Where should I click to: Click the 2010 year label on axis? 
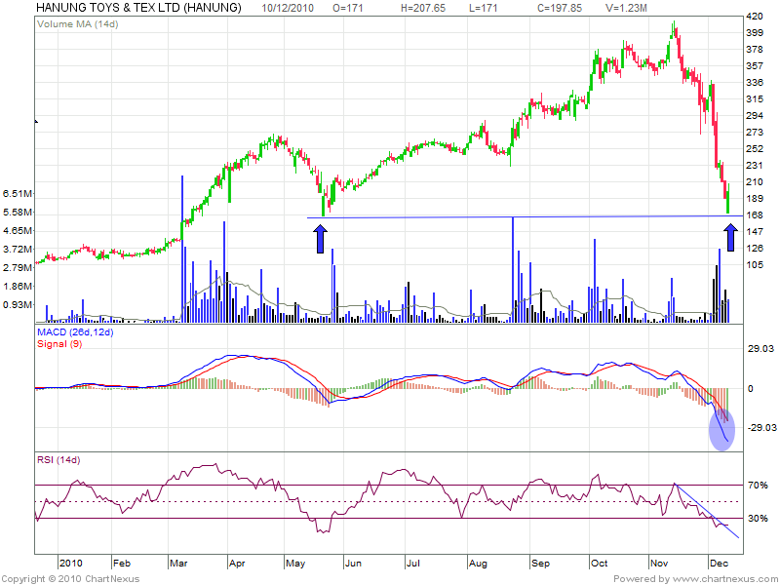click(x=70, y=563)
